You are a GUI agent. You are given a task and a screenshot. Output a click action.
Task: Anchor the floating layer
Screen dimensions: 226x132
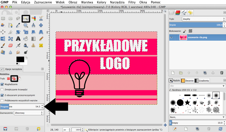coord(213,73)
